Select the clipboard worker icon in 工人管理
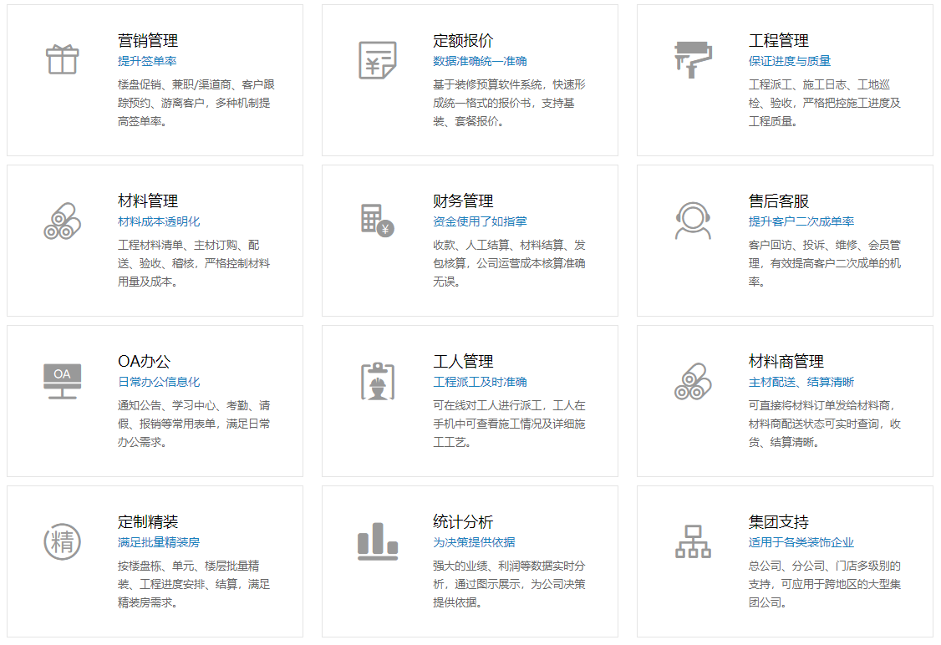This screenshot has height=645, width=941. click(x=378, y=380)
